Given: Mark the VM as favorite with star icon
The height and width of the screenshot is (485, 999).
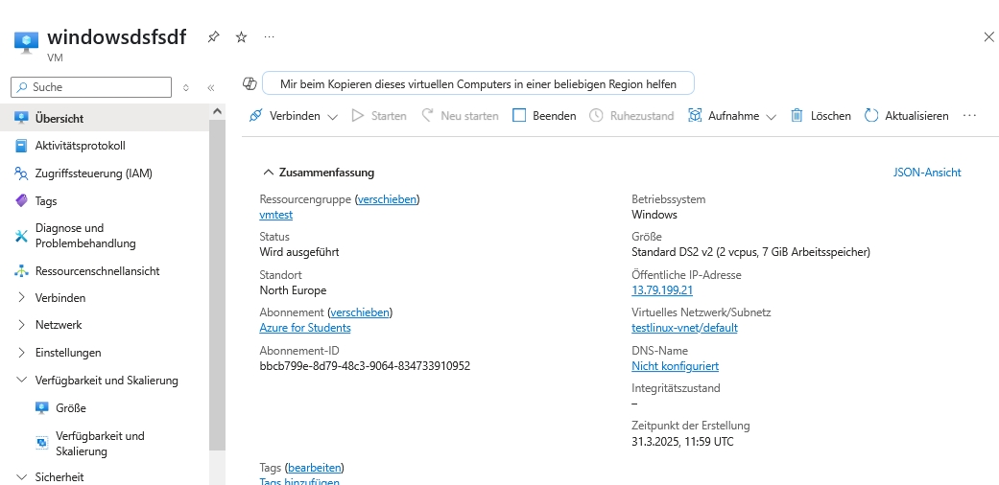Looking at the screenshot, I should 241,37.
